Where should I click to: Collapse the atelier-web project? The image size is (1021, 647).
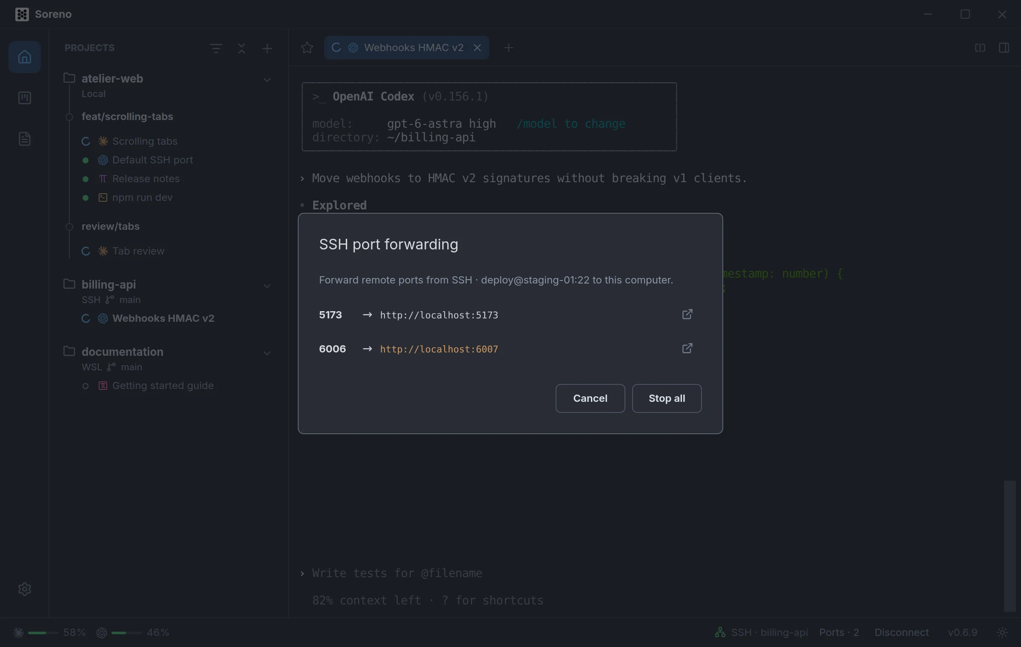tap(267, 80)
